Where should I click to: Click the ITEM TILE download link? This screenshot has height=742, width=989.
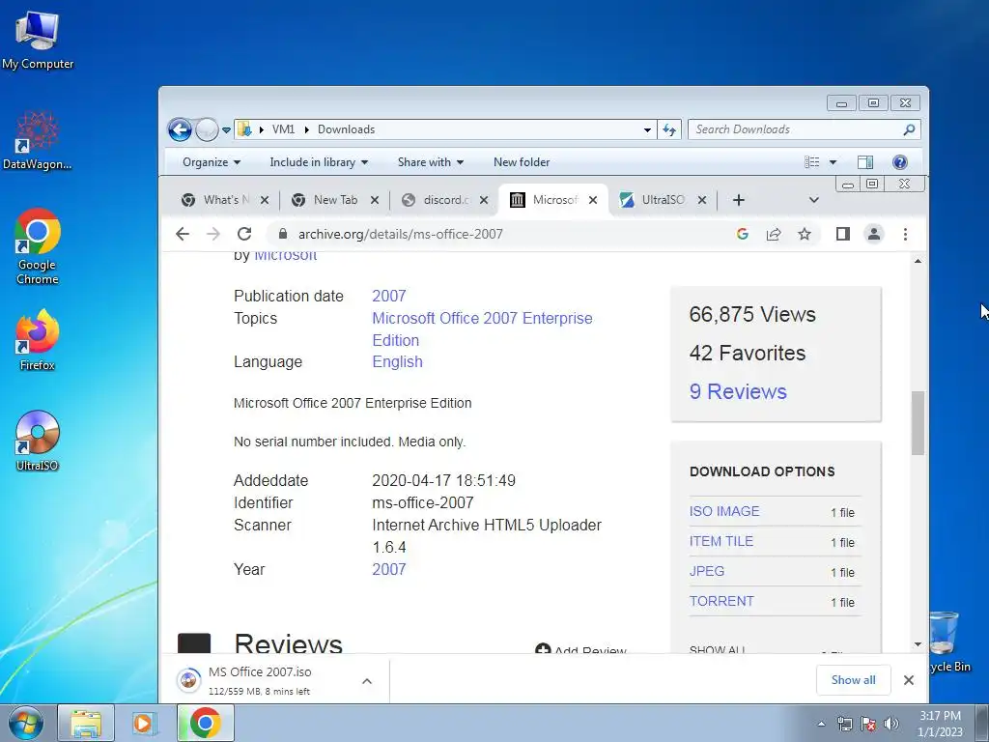(x=721, y=541)
